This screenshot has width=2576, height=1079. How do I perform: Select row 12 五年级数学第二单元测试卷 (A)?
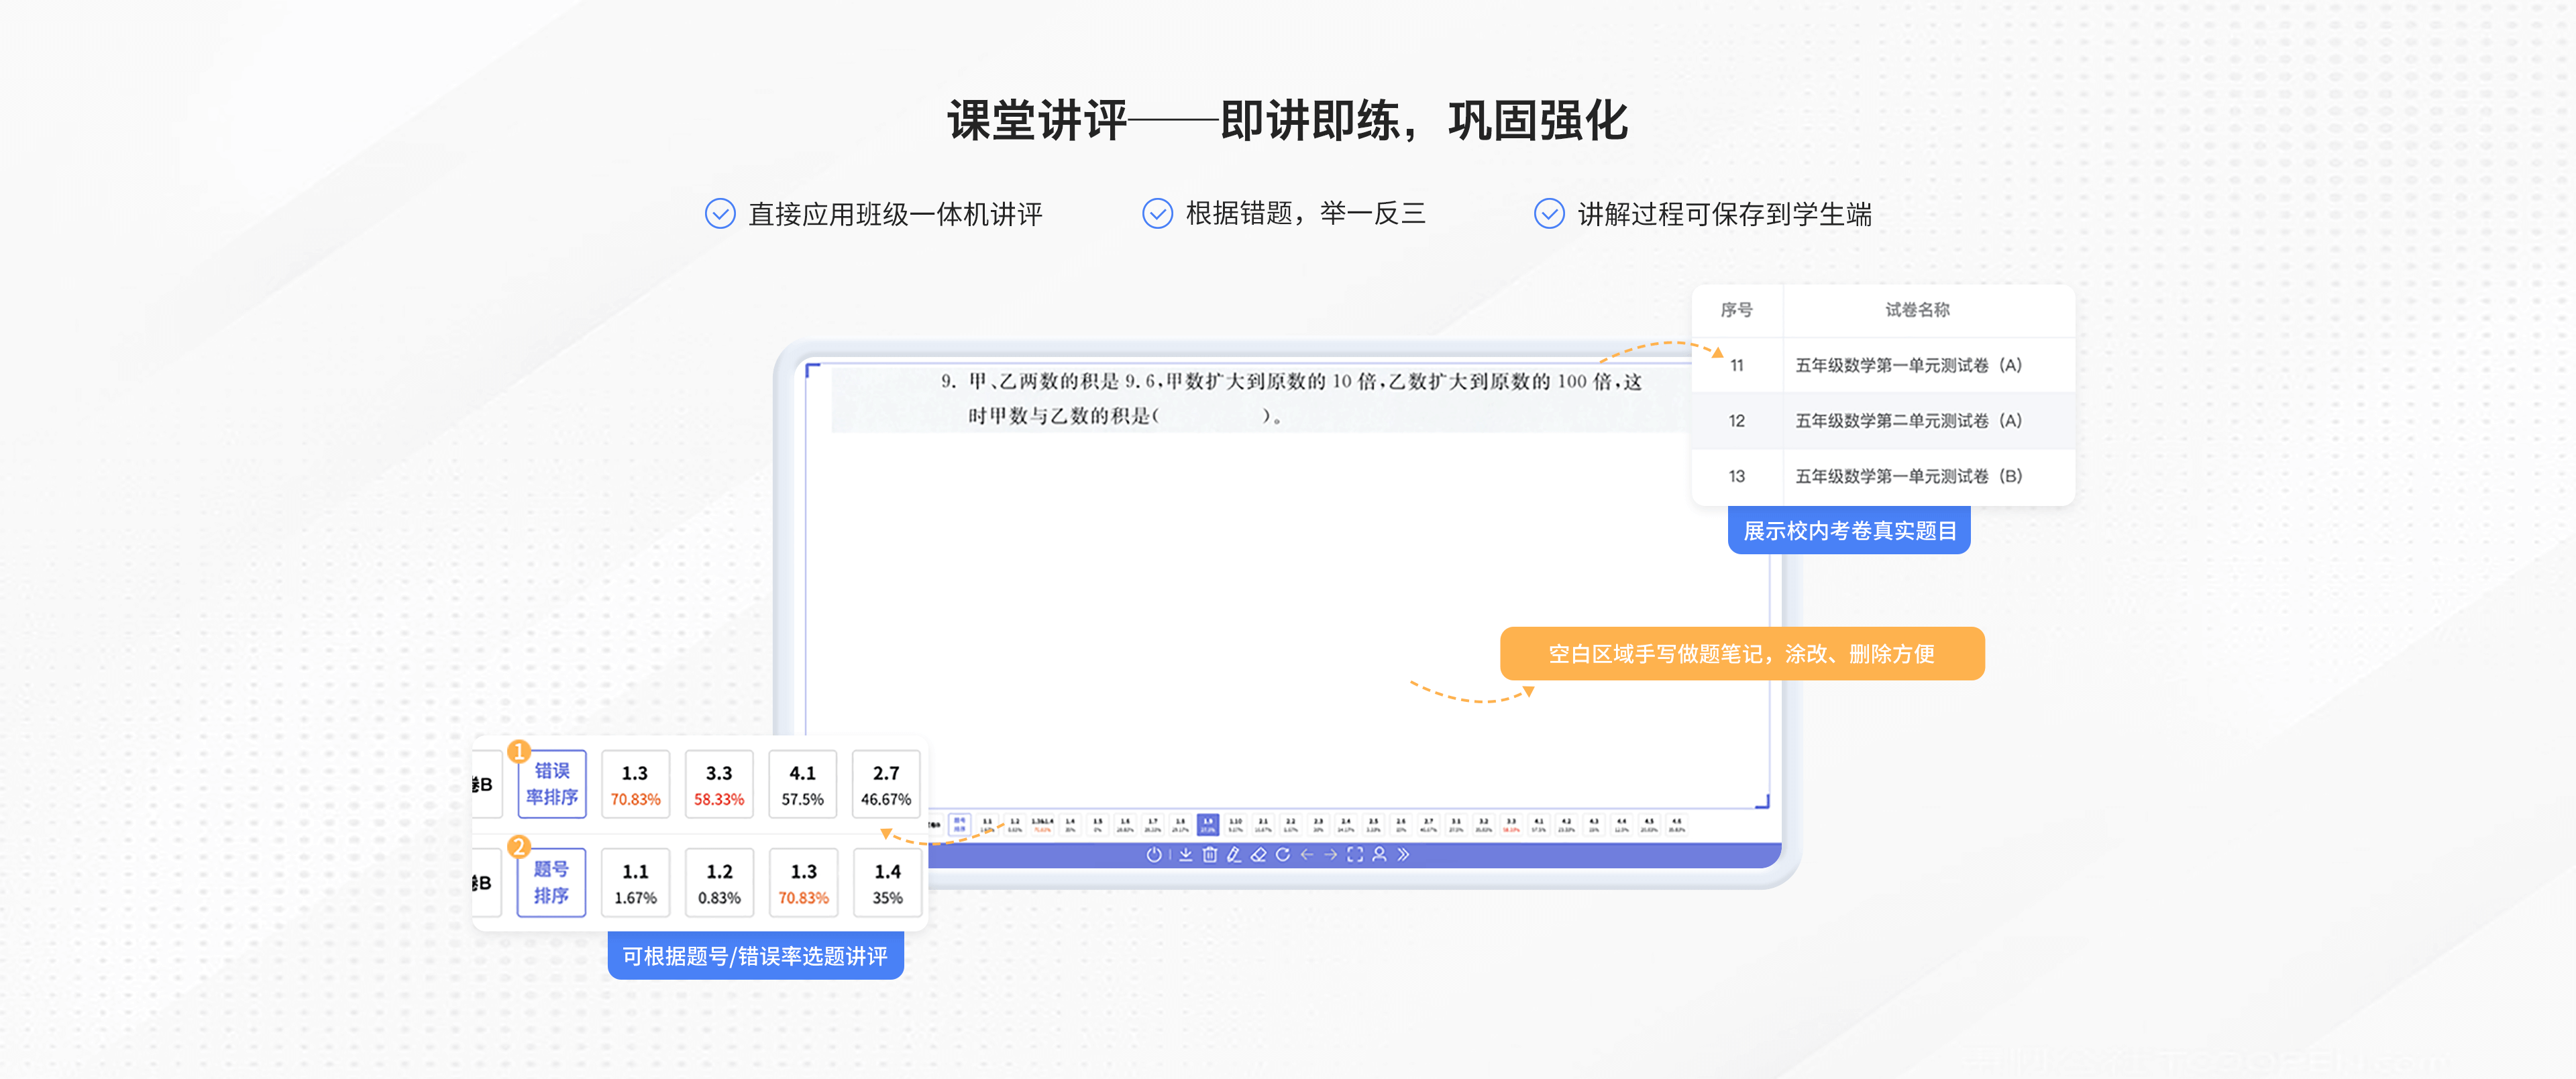1883,421
